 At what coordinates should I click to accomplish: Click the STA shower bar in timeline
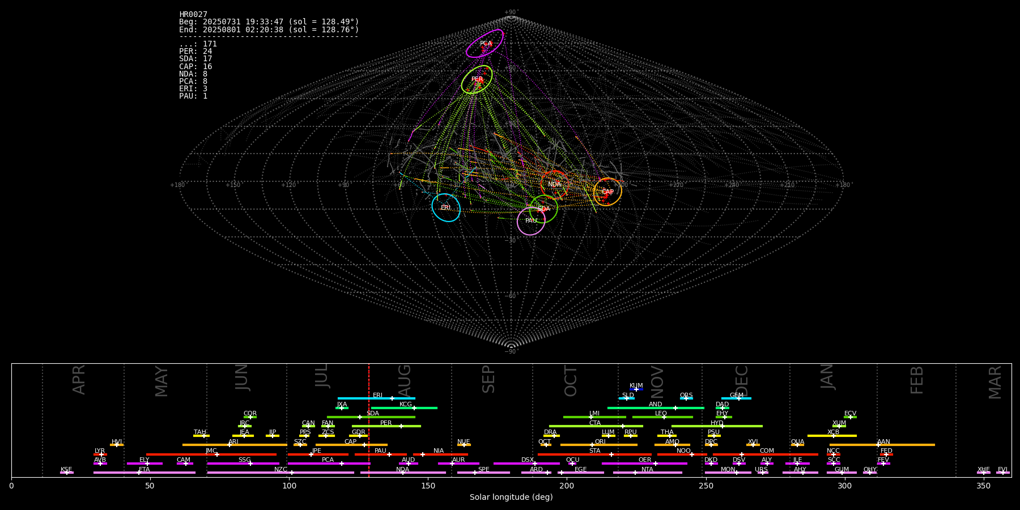pos(594,454)
